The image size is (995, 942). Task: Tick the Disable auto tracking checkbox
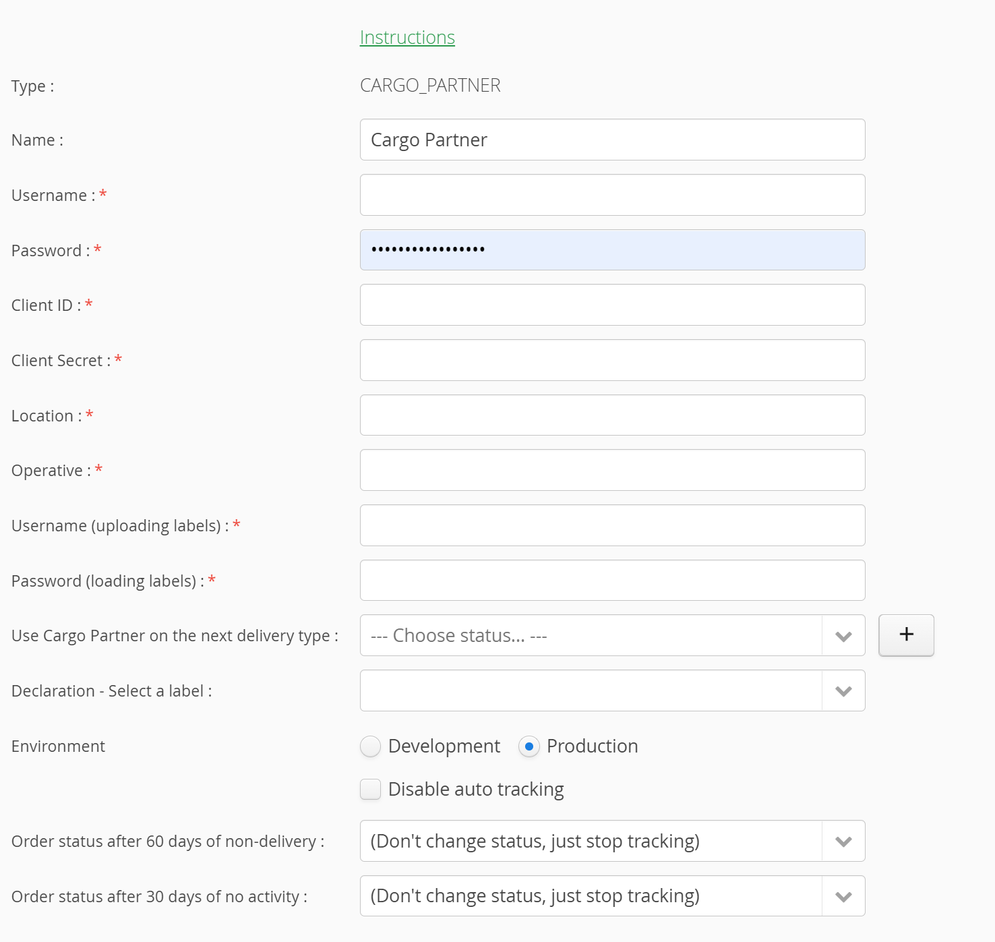[371, 789]
